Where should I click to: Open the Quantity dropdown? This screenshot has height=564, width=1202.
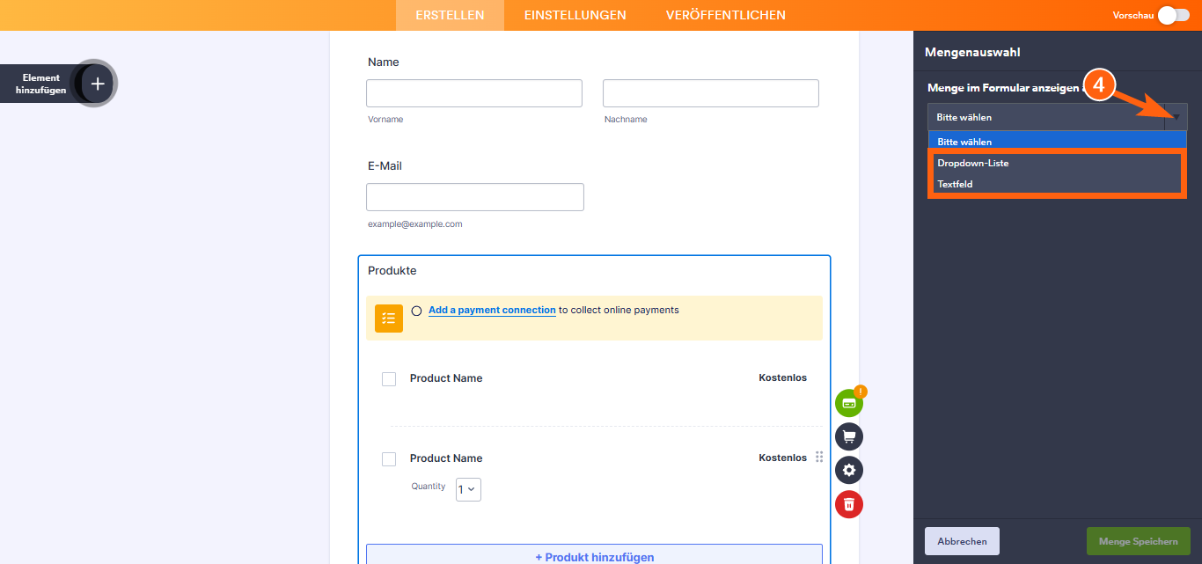click(467, 489)
